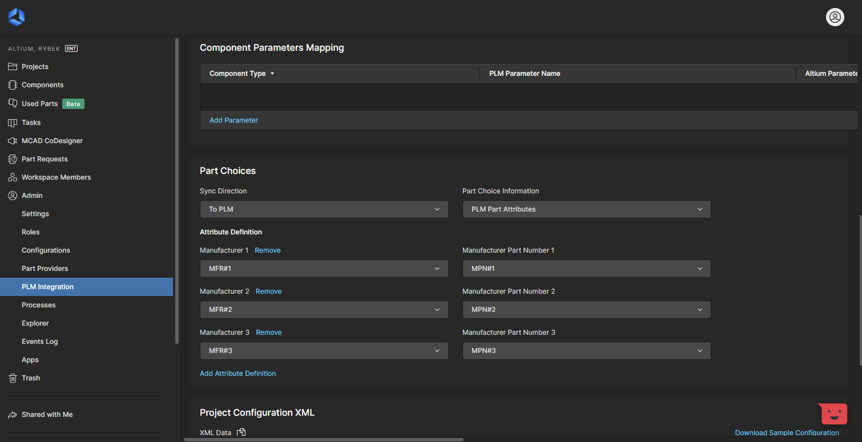Screen dimensions: 862x442
Task: Expand the MFR#1 manufacturer dropdown
Action: [324, 269]
